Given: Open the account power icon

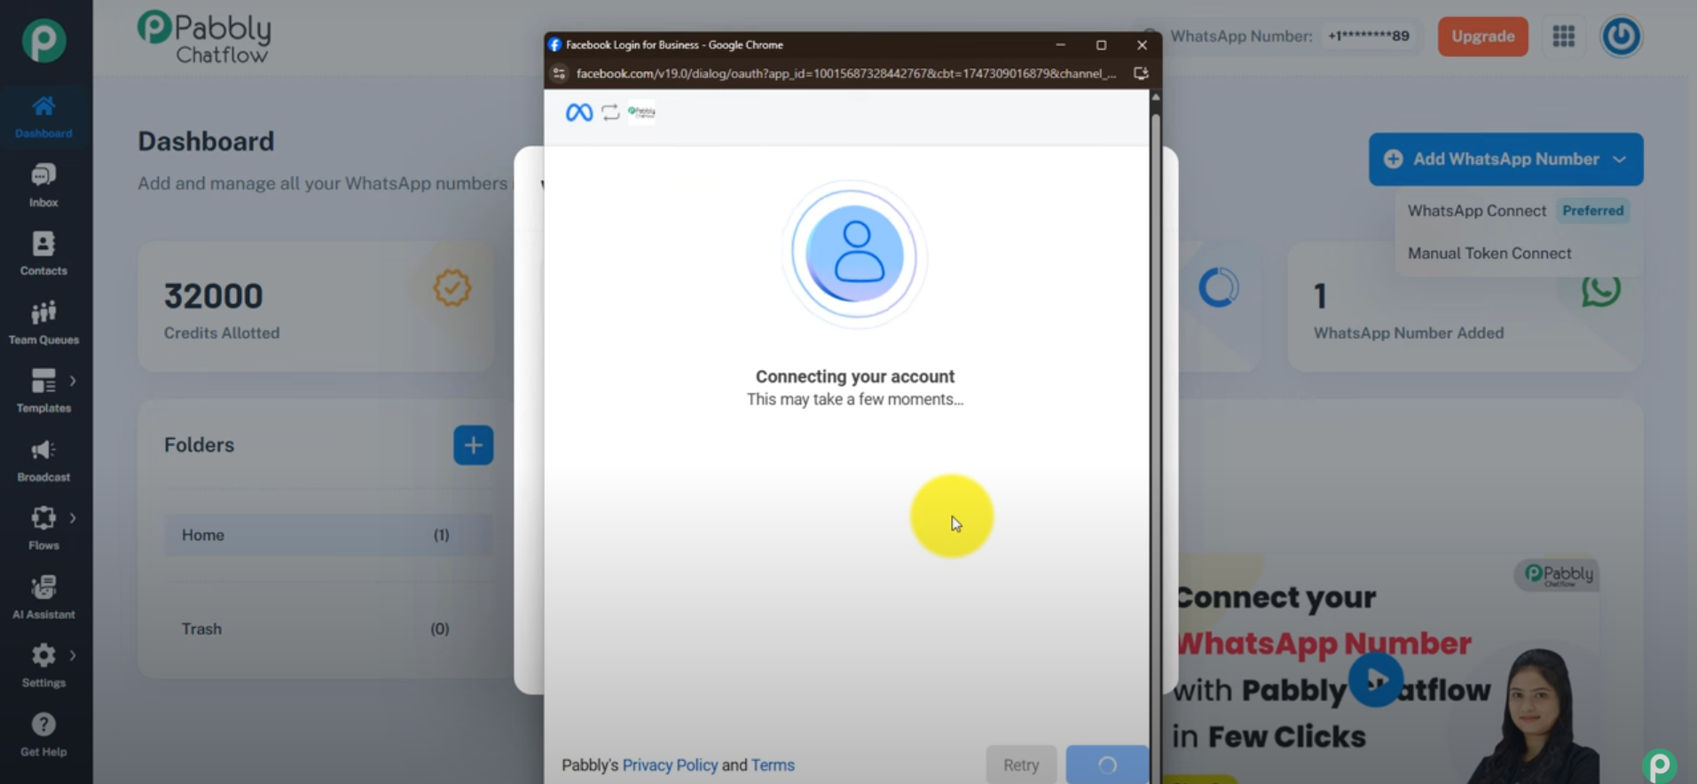Looking at the screenshot, I should (1621, 36).
